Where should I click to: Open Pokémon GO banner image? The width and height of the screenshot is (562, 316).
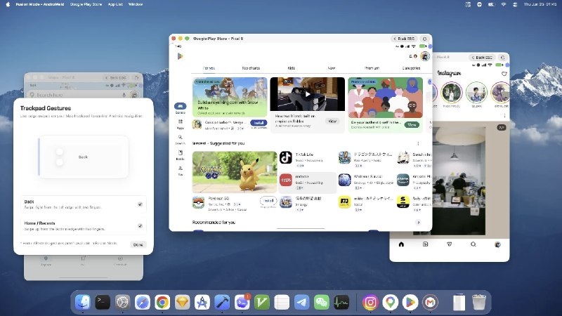[x=235, y=172]
